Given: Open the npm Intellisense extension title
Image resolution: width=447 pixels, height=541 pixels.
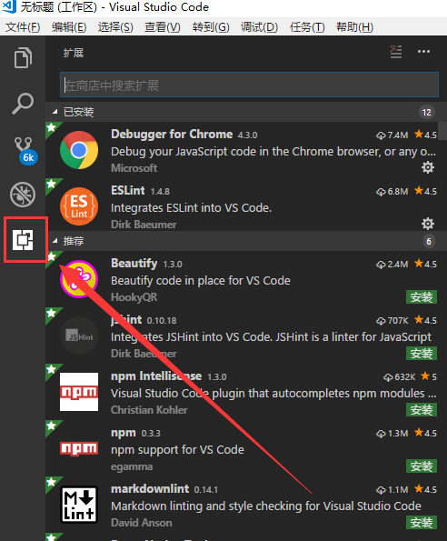Looking at the screenshot, I should tap(156, 376).
